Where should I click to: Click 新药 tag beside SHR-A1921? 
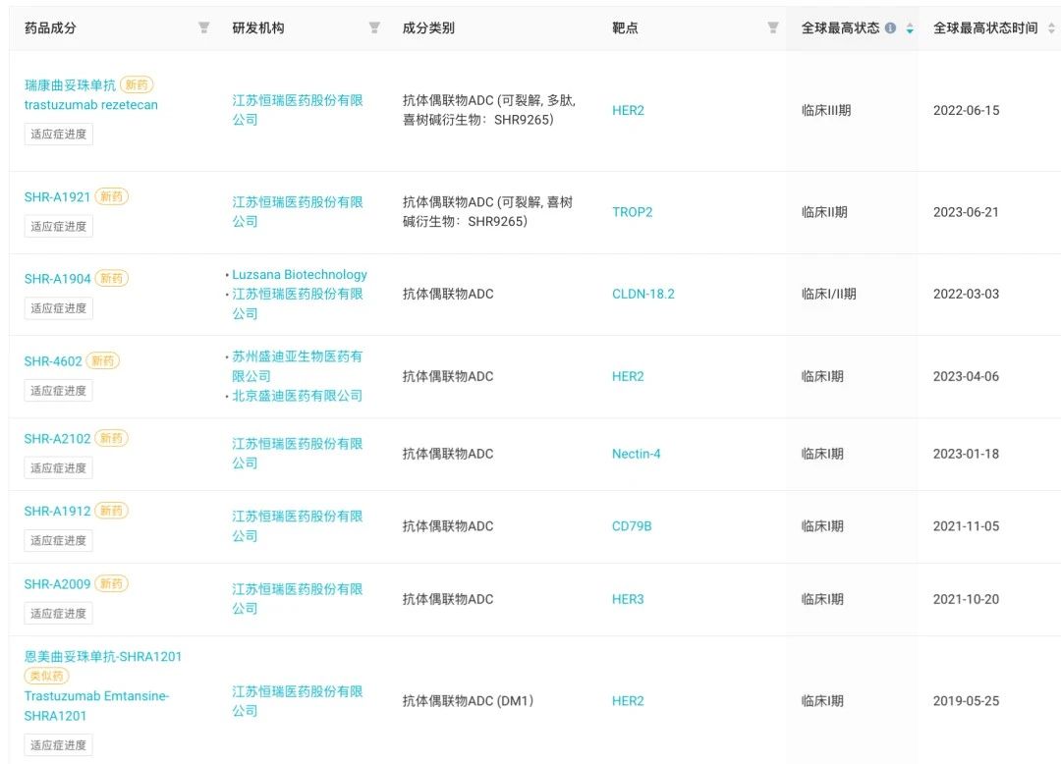click(112, 196)
